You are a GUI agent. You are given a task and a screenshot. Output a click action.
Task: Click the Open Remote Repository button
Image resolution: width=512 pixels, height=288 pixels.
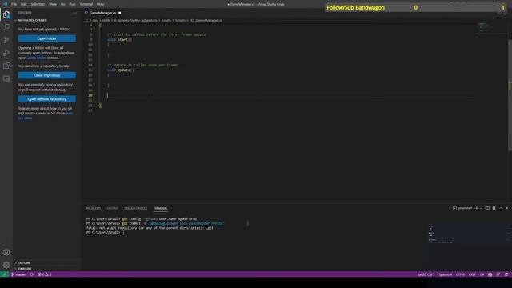pyautogui.click(x=47, y=99)
